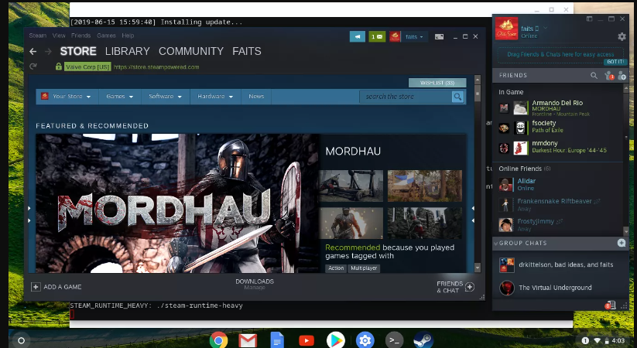Open Alidar in Online Friends
Viewport: 637px width, 348px height.
pyautogui.click(x=559, y=184)
